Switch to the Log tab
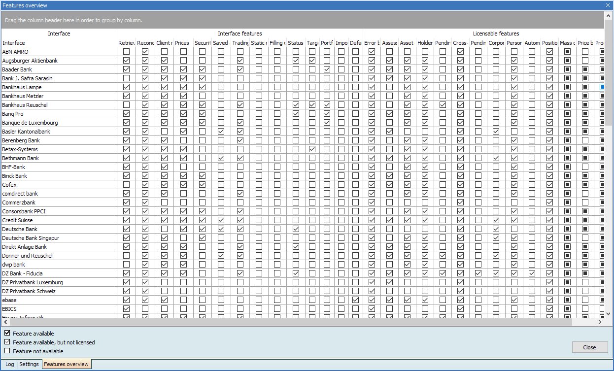This screenshot has width=614, height=371. [x=10, y=365]
